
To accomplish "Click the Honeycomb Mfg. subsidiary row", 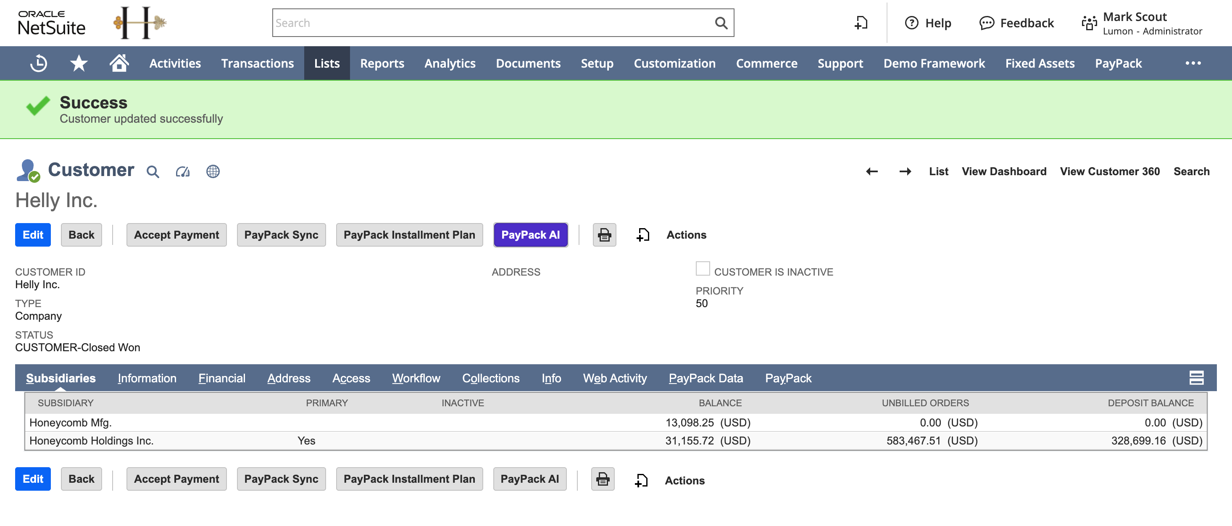I will coord(616,422).
